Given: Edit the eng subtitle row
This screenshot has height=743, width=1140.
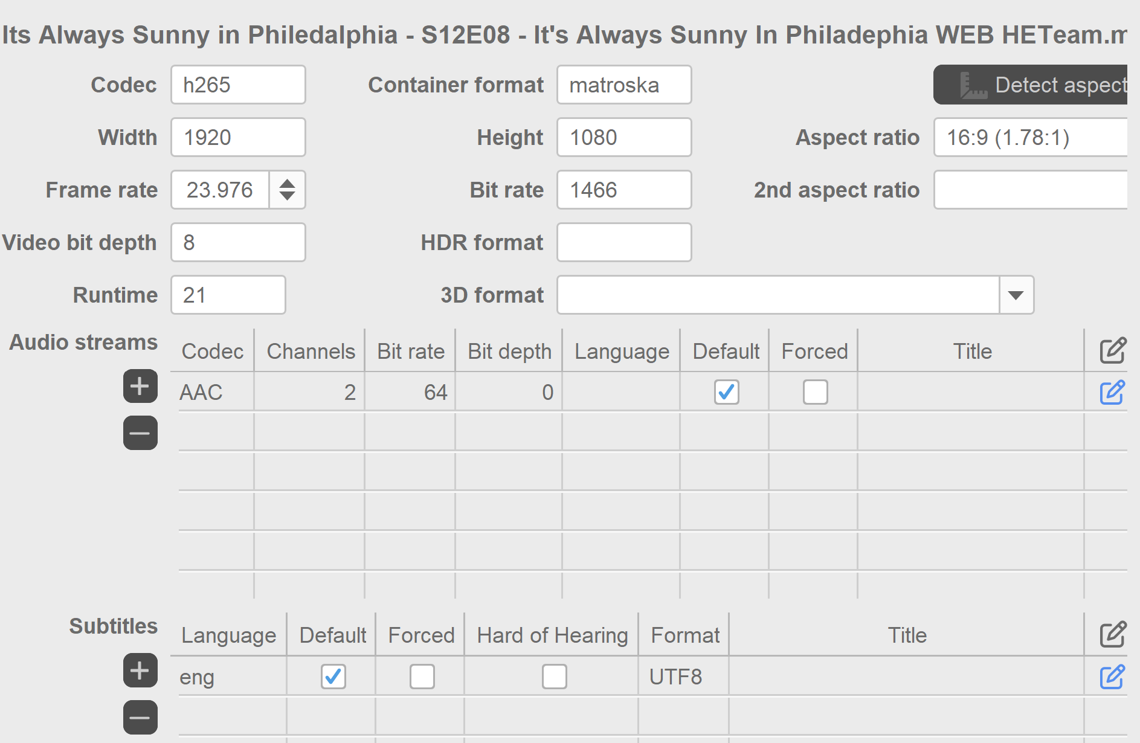Looking at the screenshot, I should [x=1112, y=677].
